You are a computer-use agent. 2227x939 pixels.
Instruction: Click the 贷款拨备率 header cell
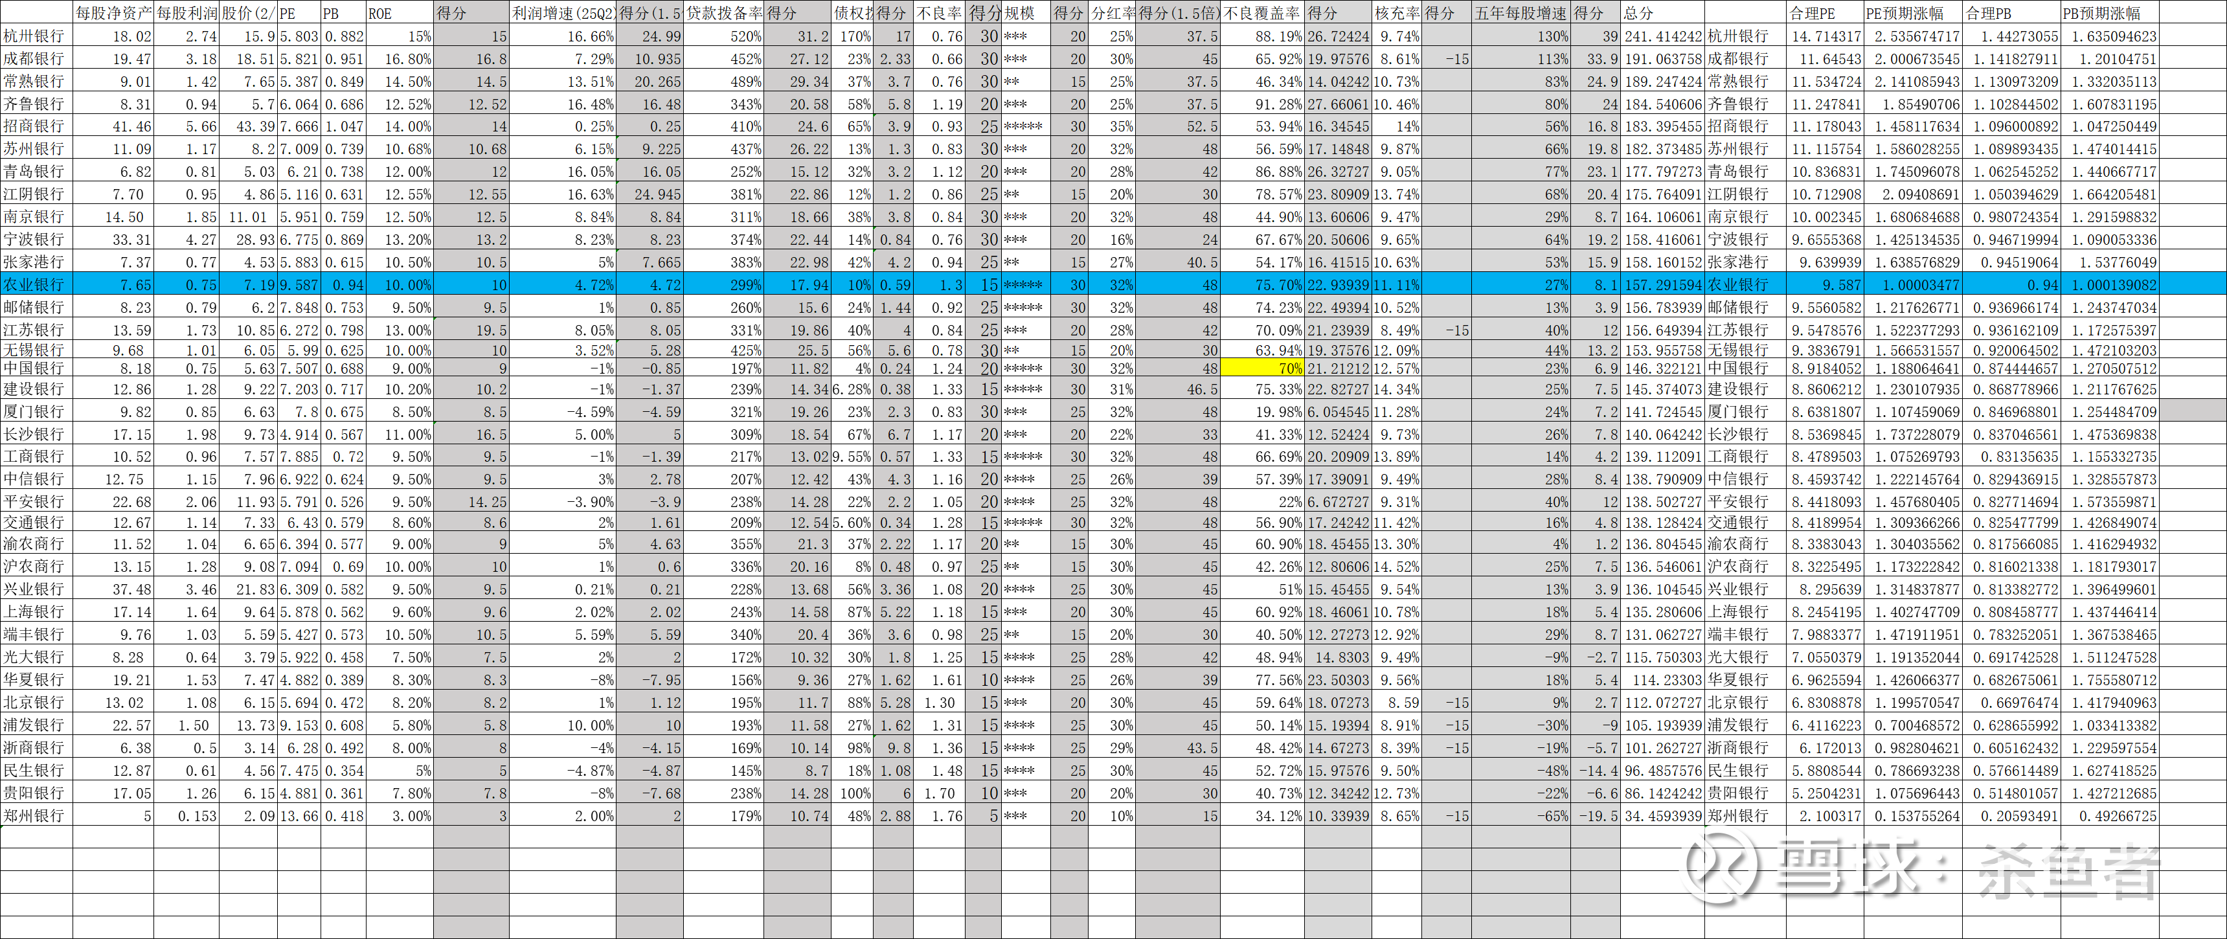tap(723, 13)
